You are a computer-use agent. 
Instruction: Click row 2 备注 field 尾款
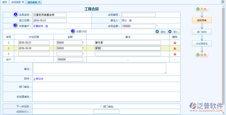click(x=128, y=48)
